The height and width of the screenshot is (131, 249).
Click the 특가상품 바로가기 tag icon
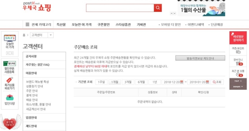coord(10,83)
